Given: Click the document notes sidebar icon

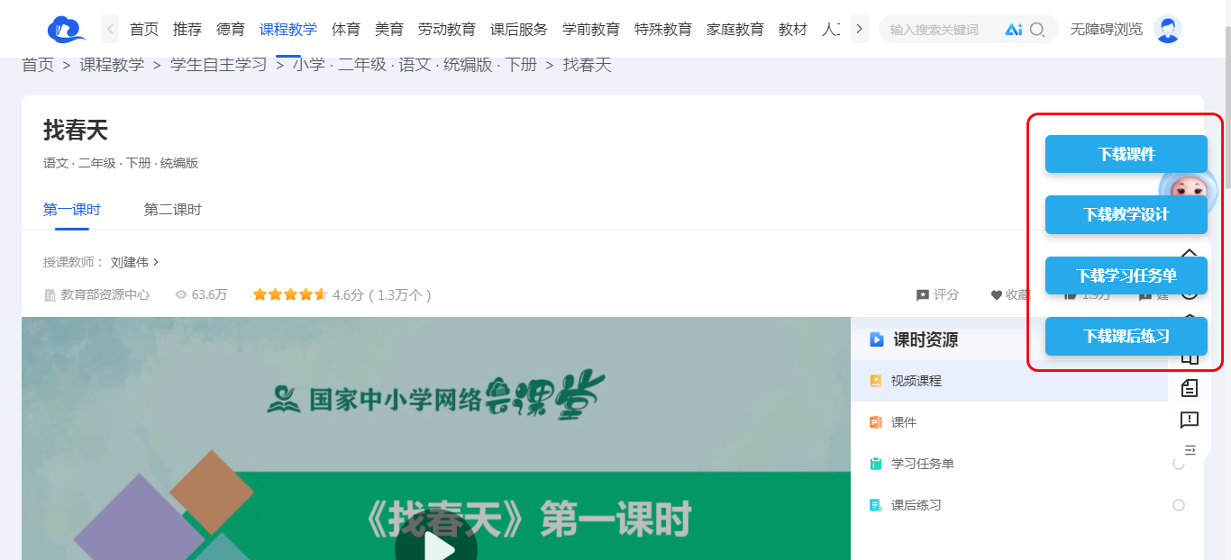Looking at the screenshot, I should pos(1190,388).
